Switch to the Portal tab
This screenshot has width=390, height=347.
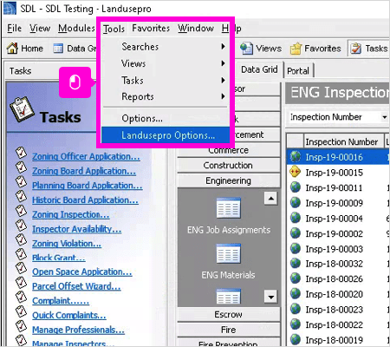(298, 70)
